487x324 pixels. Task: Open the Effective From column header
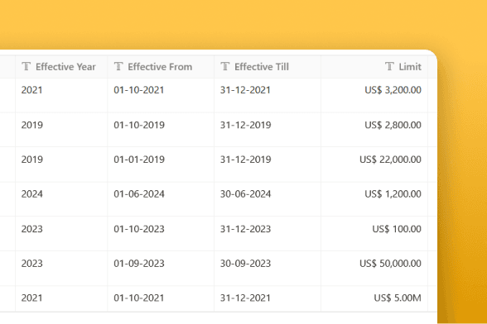click(x=161, y=67)
